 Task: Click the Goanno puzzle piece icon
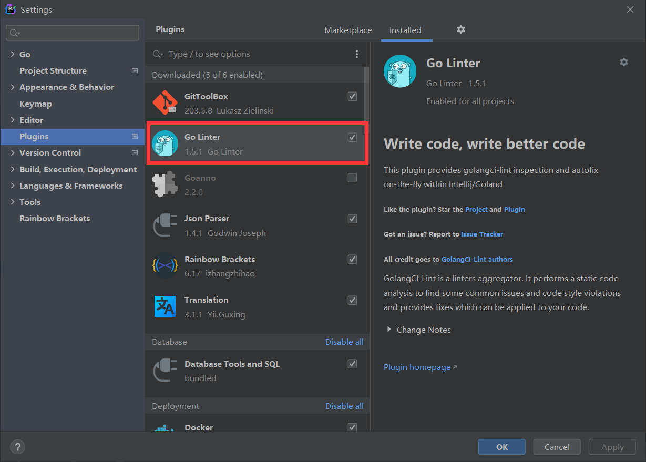pos(165,184)
